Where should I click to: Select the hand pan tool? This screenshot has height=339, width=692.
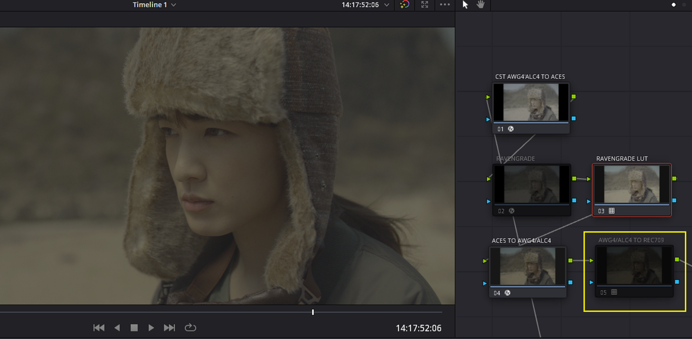481,5
